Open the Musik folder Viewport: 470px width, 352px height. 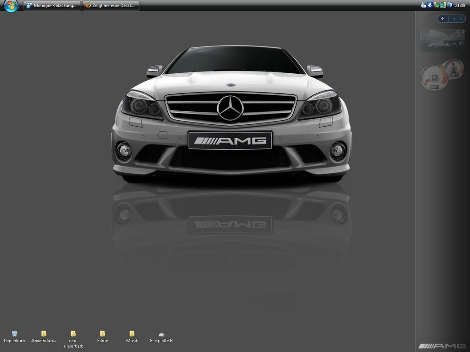click(x=132, y=334)
